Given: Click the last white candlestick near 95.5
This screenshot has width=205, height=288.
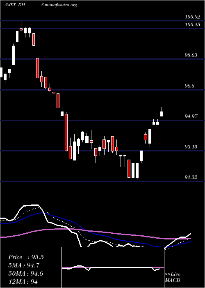Looking at the screenshot, I should [x=162, y=114].
